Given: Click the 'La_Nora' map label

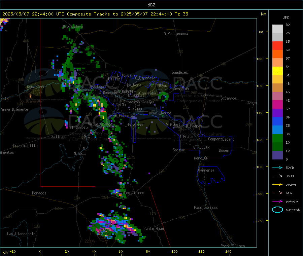Looking at the screenshot, I should point(134,85).
